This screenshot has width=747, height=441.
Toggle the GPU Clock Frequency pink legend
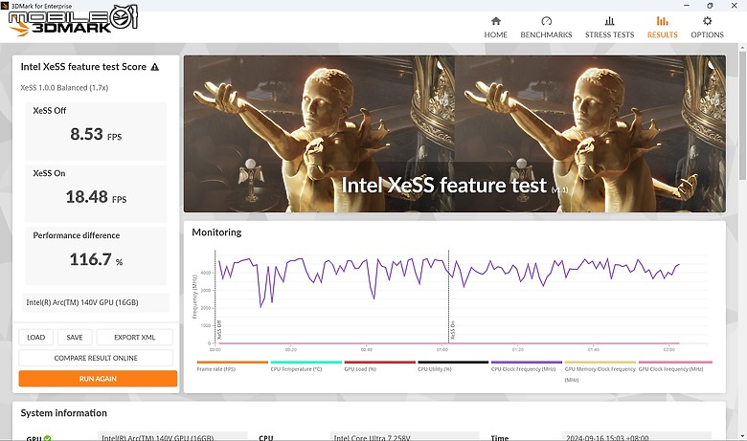pos(675,365)
